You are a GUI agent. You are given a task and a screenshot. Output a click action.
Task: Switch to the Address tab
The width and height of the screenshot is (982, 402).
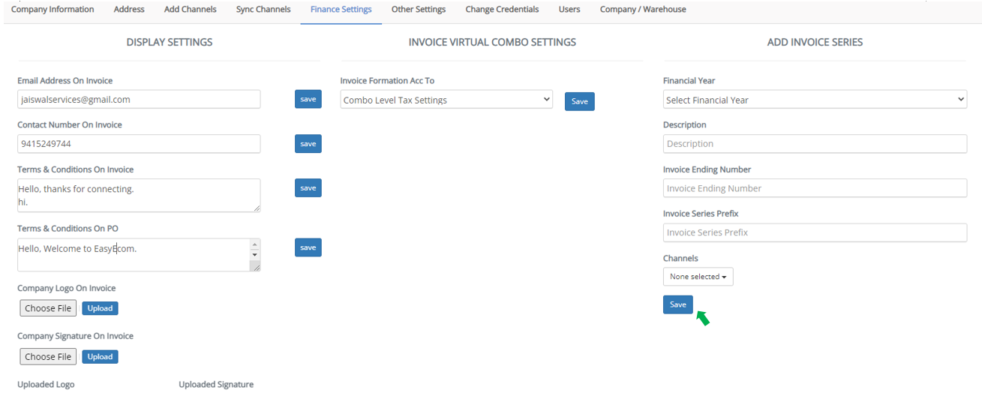[x=129, y=10]
